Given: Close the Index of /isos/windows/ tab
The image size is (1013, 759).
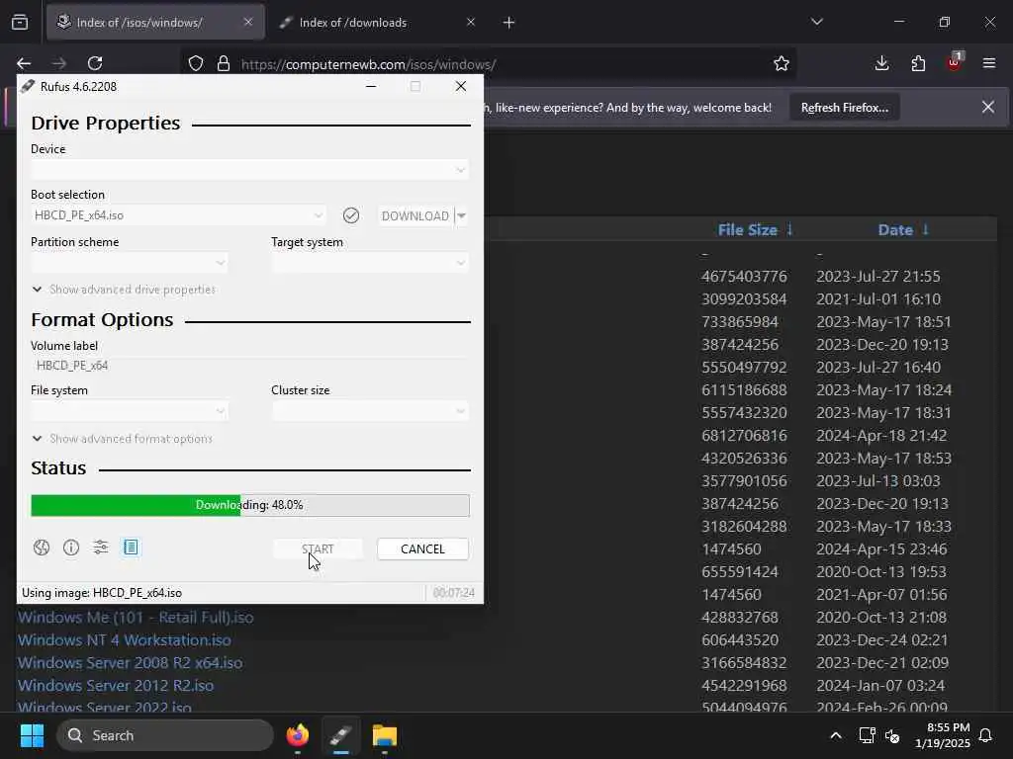Looking at the screenshot, I should point(248,22).
